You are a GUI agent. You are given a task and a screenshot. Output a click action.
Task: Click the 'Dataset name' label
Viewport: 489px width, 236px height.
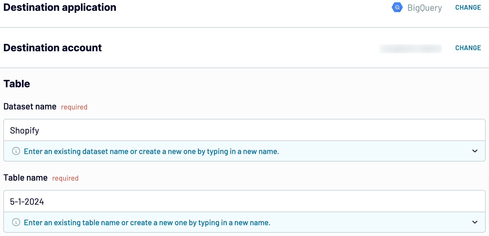pos(30,107)
